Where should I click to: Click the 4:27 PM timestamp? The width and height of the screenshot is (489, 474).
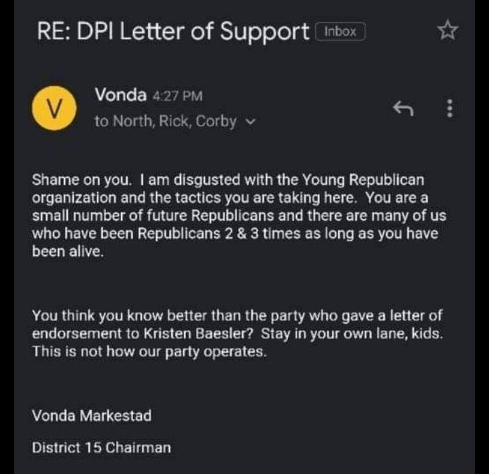pyautogui.click(x=177, y=96)
